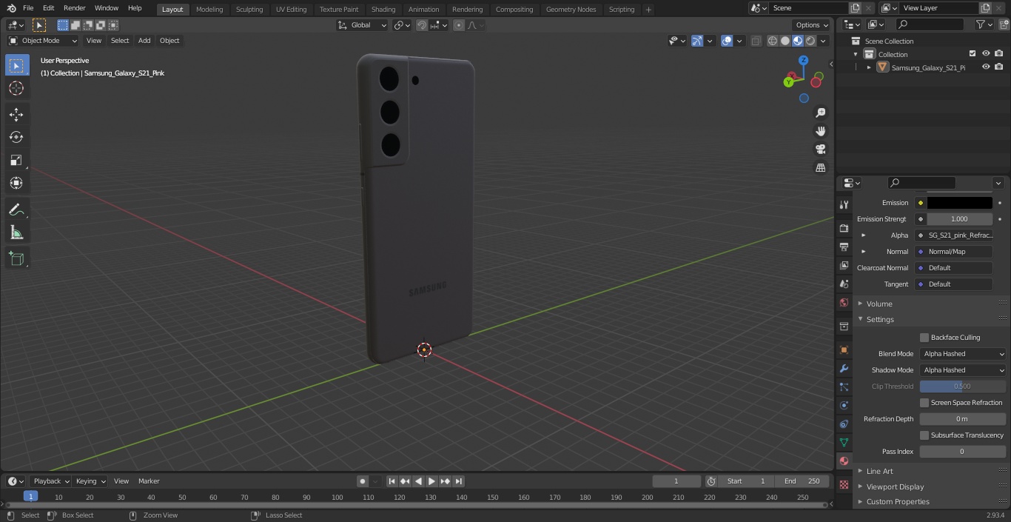Open the Blend Mode dropdown
The height and width of the screenshot is (522, 1011).
(963, 354)
